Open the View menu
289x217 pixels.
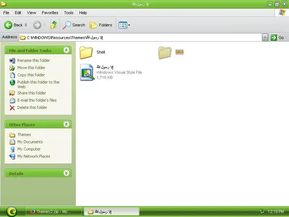31,13
